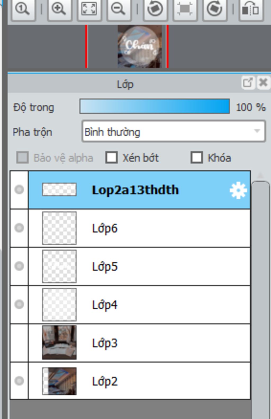The height and width of the screenshot is (419, 271).
Task: Click the navigator preview thumbnail
Action: pos(140,47)
